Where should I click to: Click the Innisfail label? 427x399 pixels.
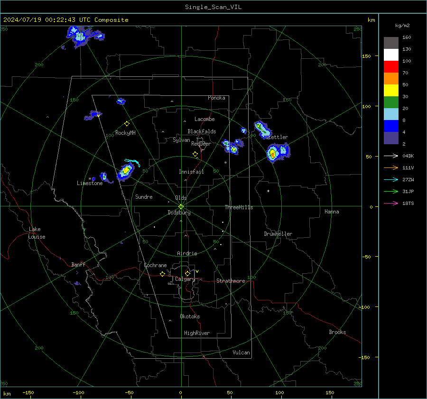191,172
